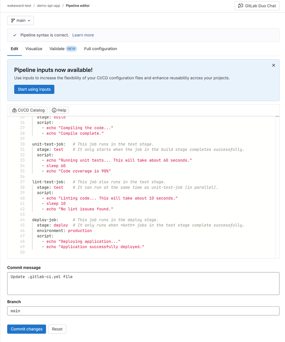
Task: Switch to the Edit tab
Action: pos(14,49)
